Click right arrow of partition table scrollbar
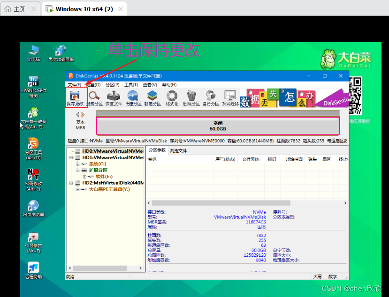The width and height of the screenshot is (389, 297). pos(345,203)
